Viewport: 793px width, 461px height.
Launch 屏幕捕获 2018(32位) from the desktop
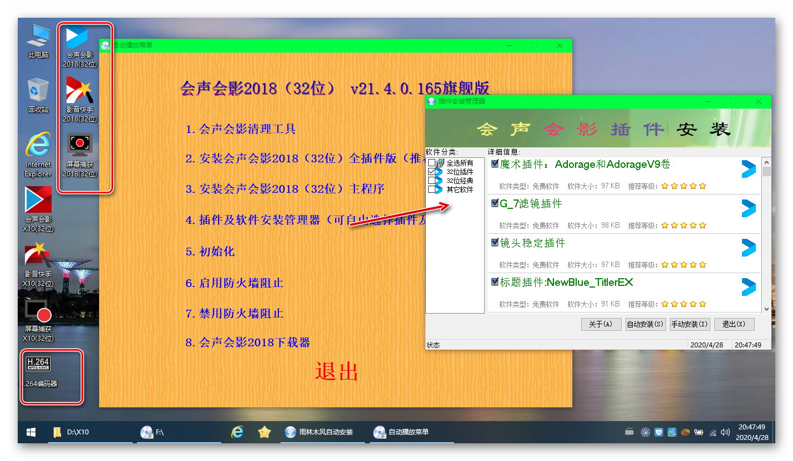[x=80, y=145]
